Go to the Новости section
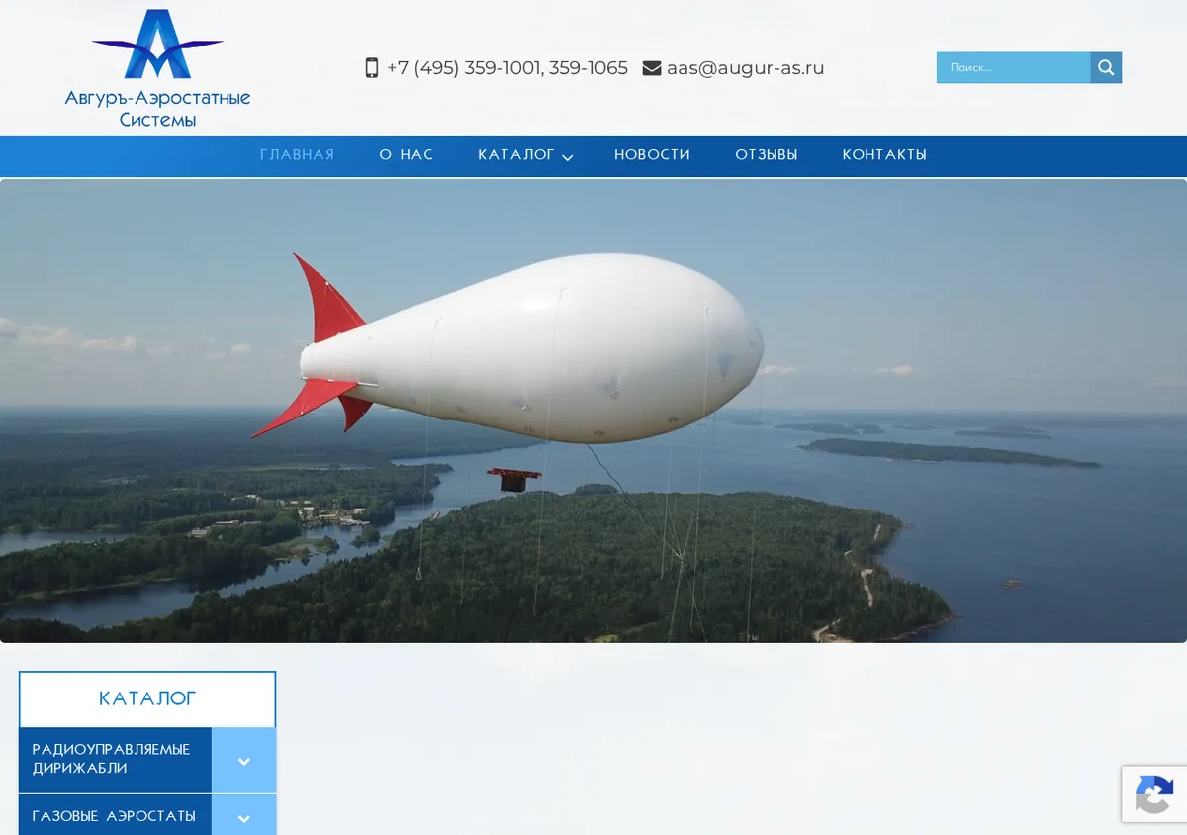Viewport: 1187px width, 835px height. [653, 155]
